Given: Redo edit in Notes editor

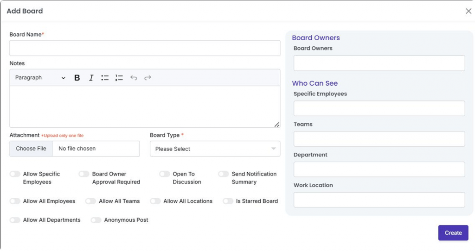Looking at the screenshot, I should (x=148, y=78).
